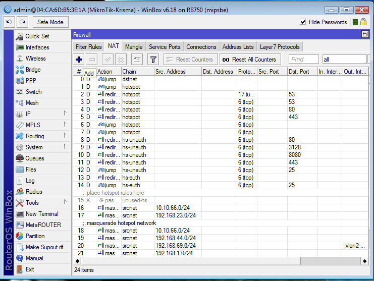Click Reset All Counters button
Image resolution: width=374 pixels, height=281 pixels.
250,60
